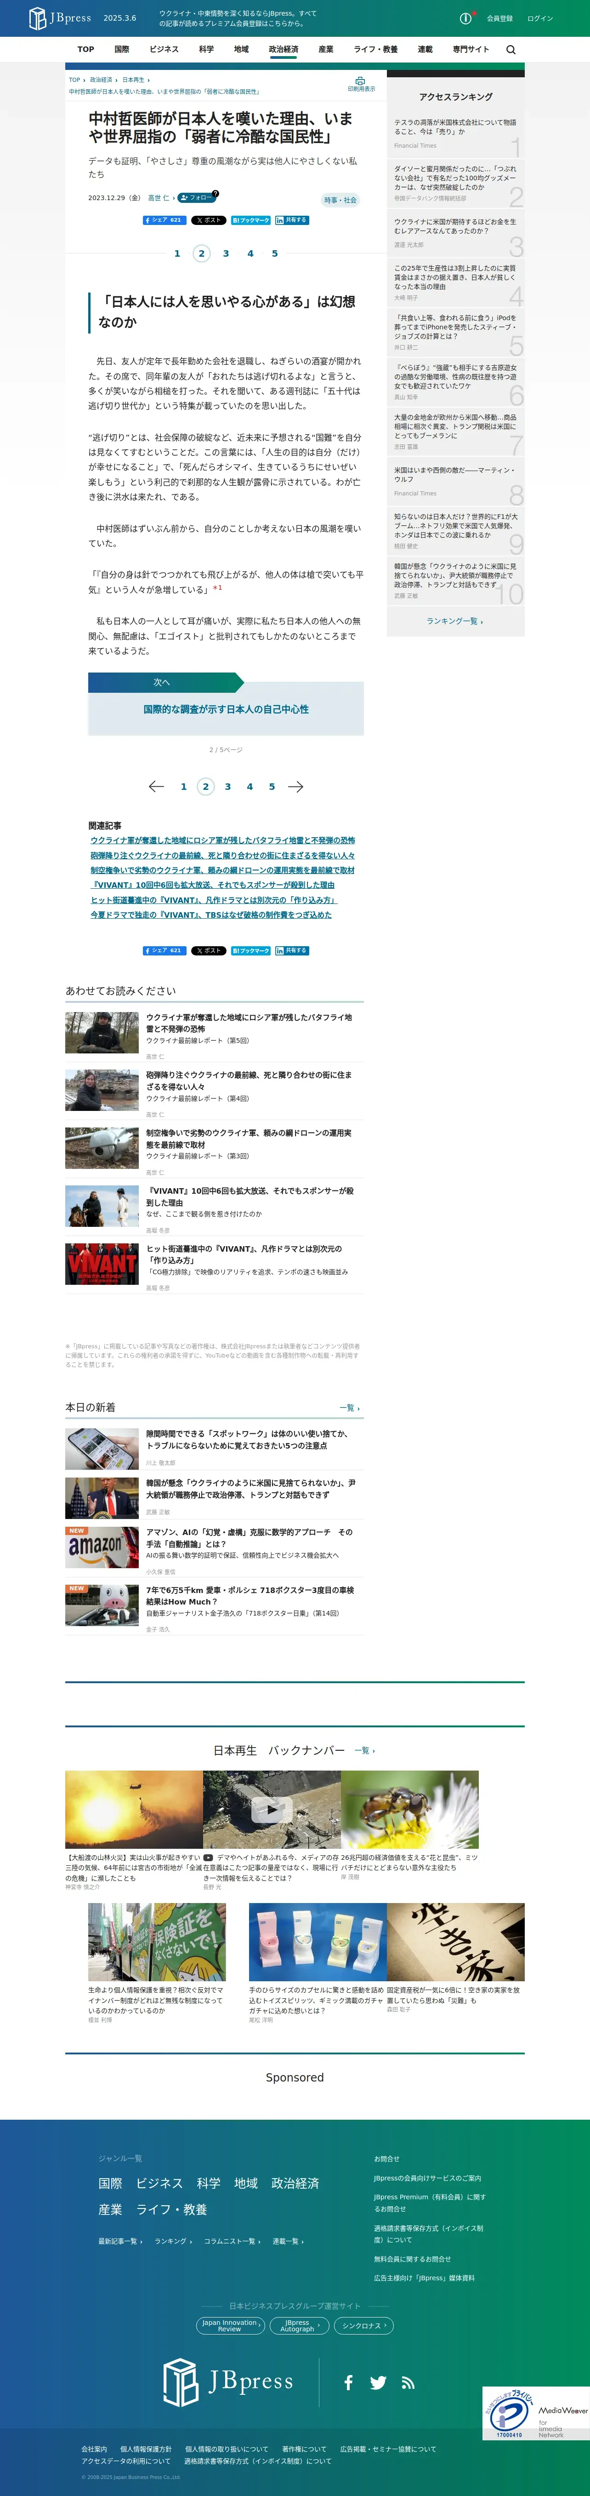This screenshot has width=590, height=2496.
Task: Share article on Facebook using top button
Action: (x=165, y=220)
